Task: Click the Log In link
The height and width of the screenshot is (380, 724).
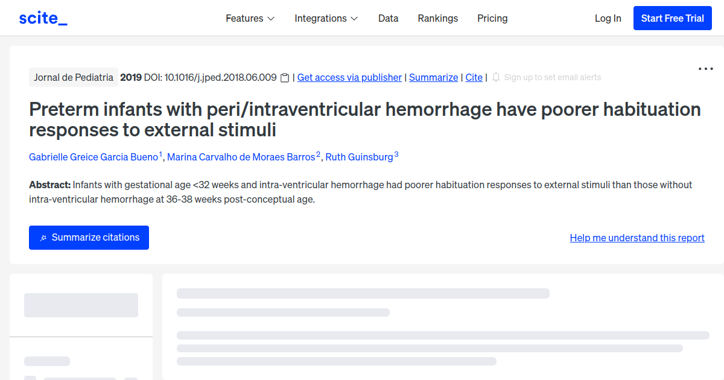Action: [608, 18]
